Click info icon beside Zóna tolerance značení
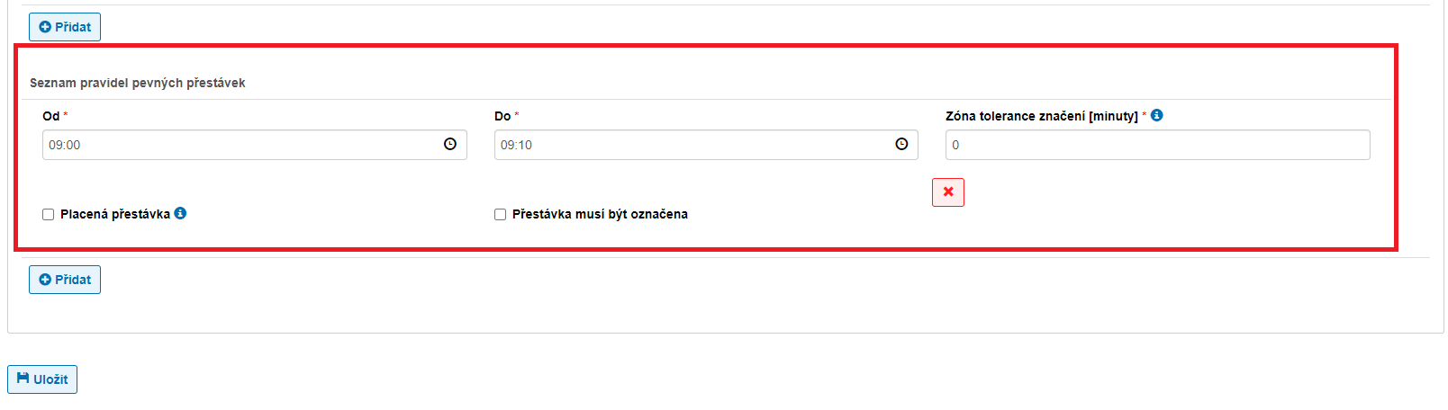The width and height of the screenshot is (1448, 410). (x=1157, y=115)
